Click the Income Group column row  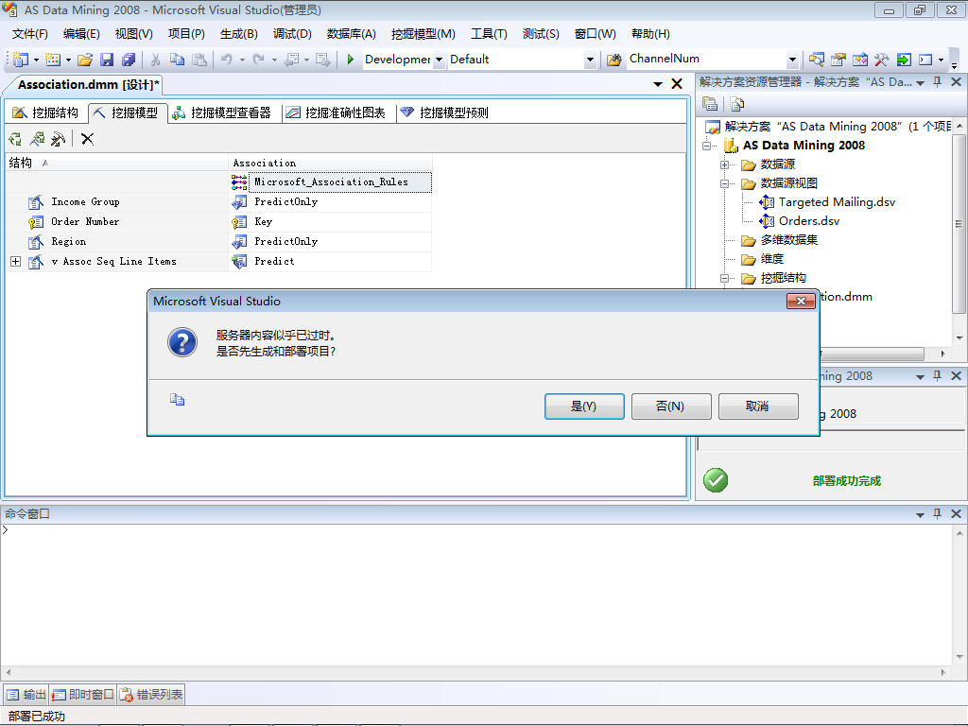[117, 202]
